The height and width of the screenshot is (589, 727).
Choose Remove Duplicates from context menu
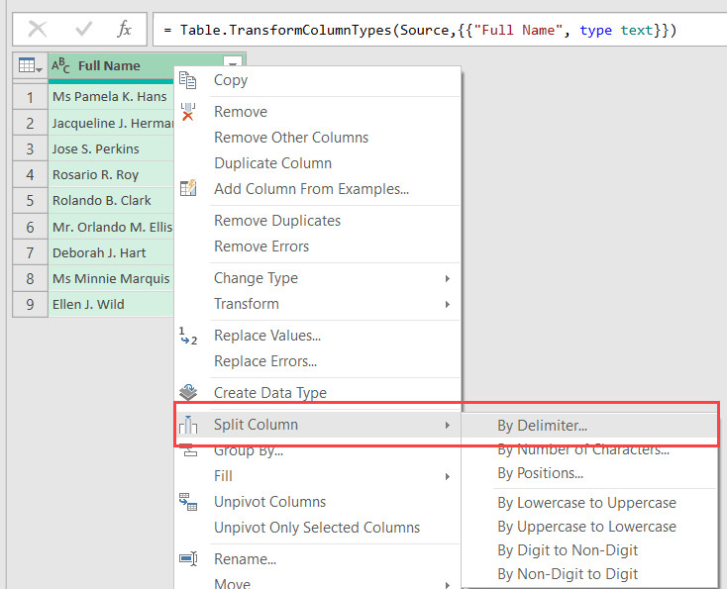276,221
